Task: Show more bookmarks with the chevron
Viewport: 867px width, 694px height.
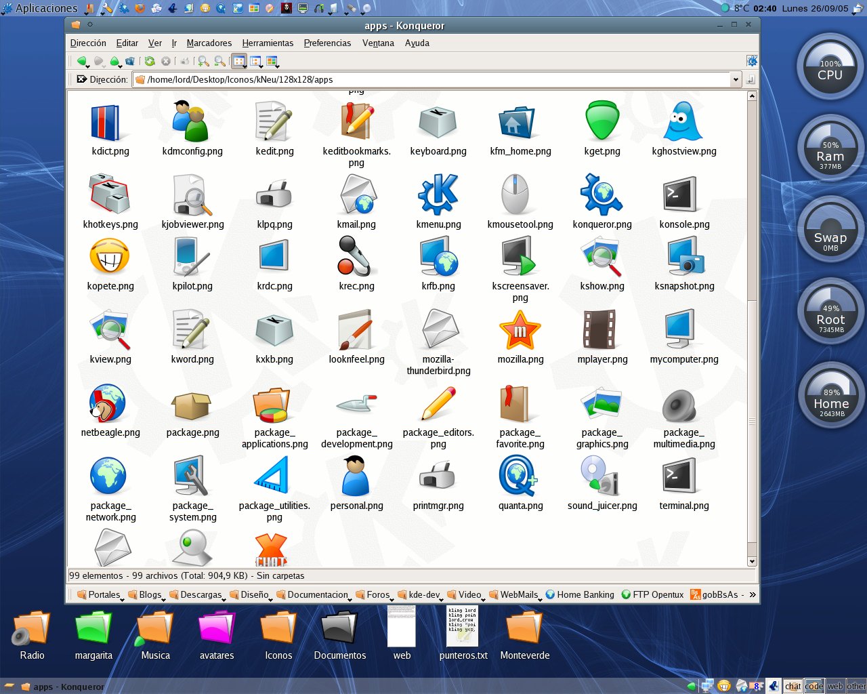Action: (x=752, y=594)
